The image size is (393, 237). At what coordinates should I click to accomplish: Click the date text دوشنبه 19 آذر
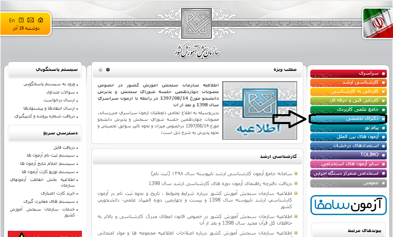[26, 28]
